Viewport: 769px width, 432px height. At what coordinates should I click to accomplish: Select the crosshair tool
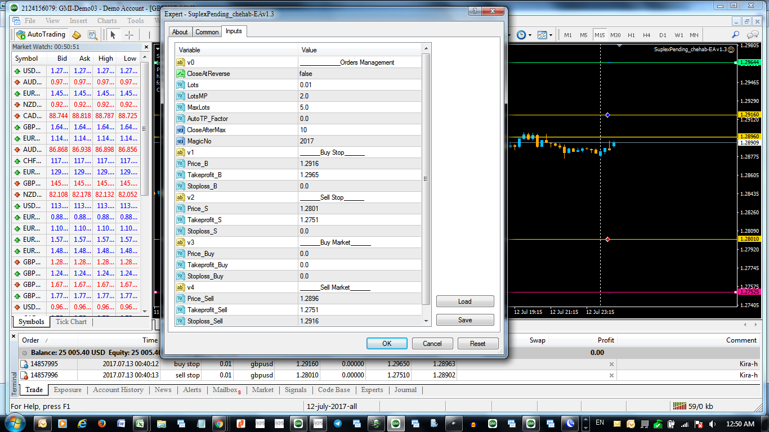coord(129,35)
